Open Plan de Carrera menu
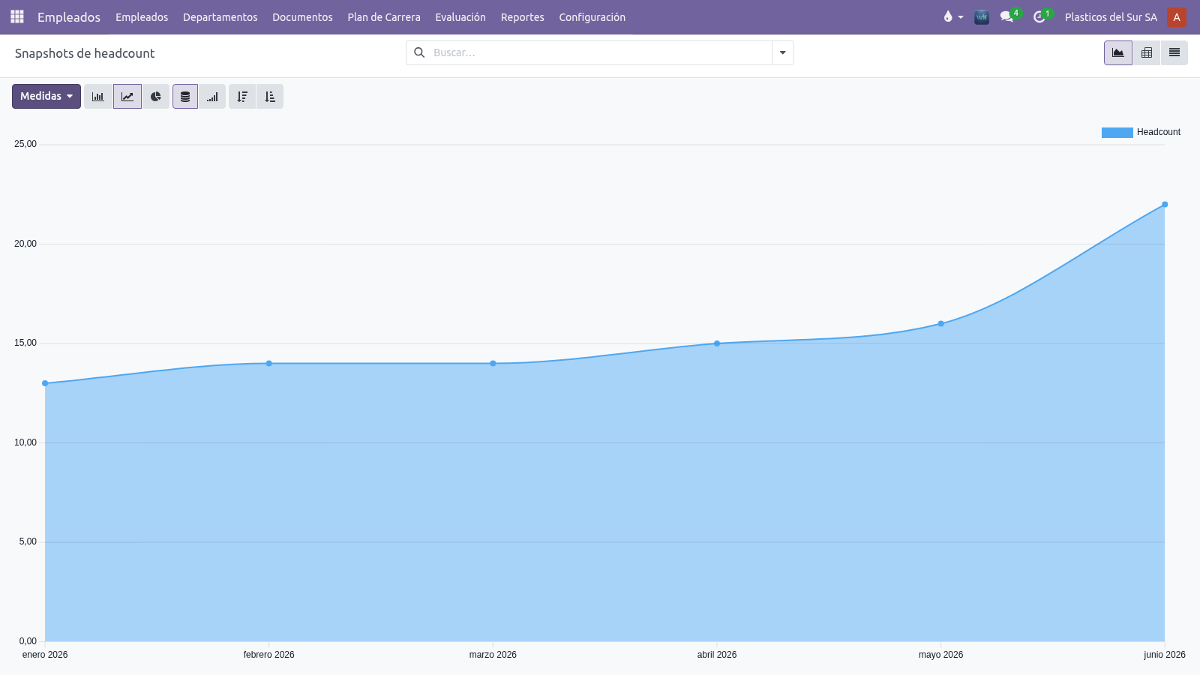 point(384,16)
